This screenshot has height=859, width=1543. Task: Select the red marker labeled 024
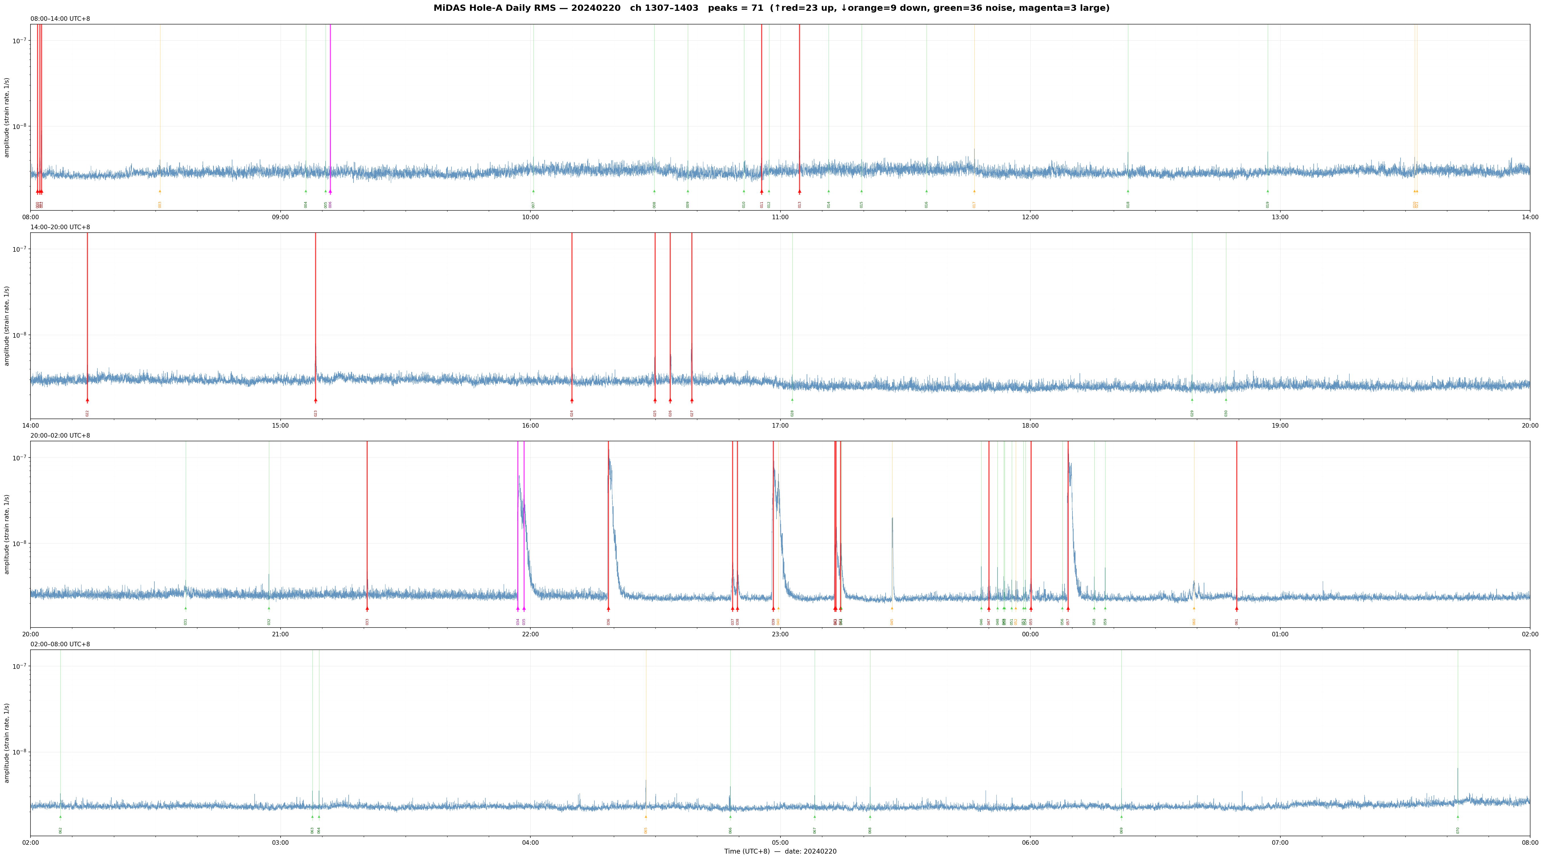pyautogui.click(x=572, y=400)
